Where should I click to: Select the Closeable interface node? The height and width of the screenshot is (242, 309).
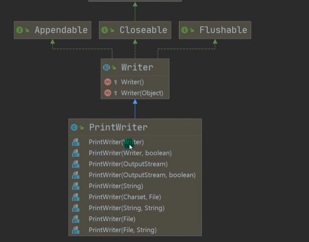pos(135,30)
